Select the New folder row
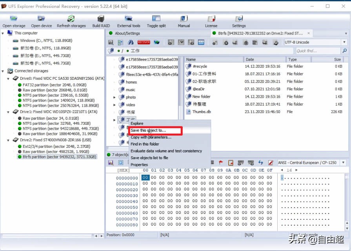The height and width of the screenshot is (251, 351). coord(264,97)
